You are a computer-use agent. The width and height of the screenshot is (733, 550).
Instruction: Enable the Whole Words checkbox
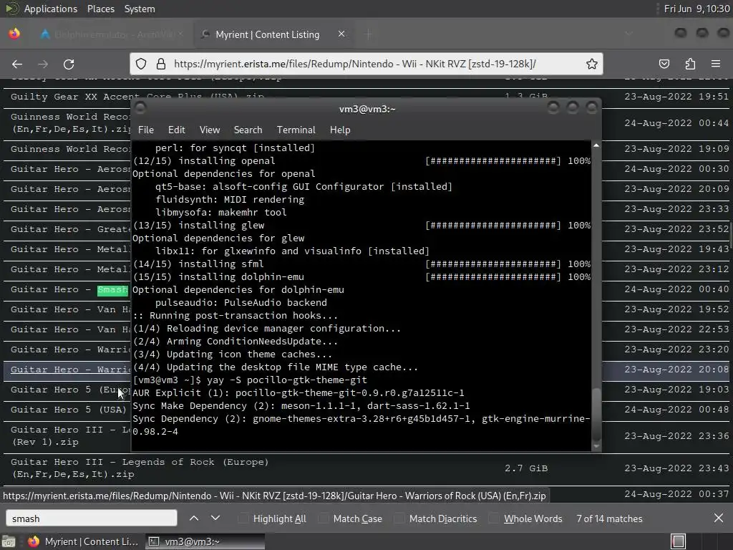pyautogui.click(x=494, y=518)
